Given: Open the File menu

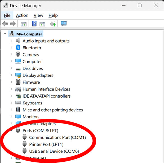Looking at the screenshot, I should point(7,16).
